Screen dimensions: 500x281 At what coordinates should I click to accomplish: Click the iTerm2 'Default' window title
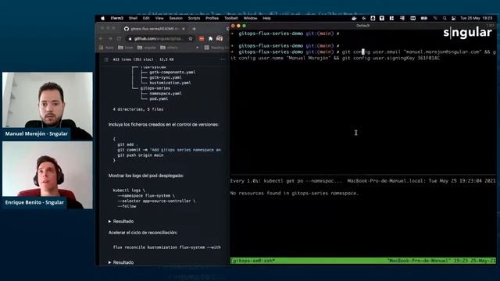[x=362, y=26]
